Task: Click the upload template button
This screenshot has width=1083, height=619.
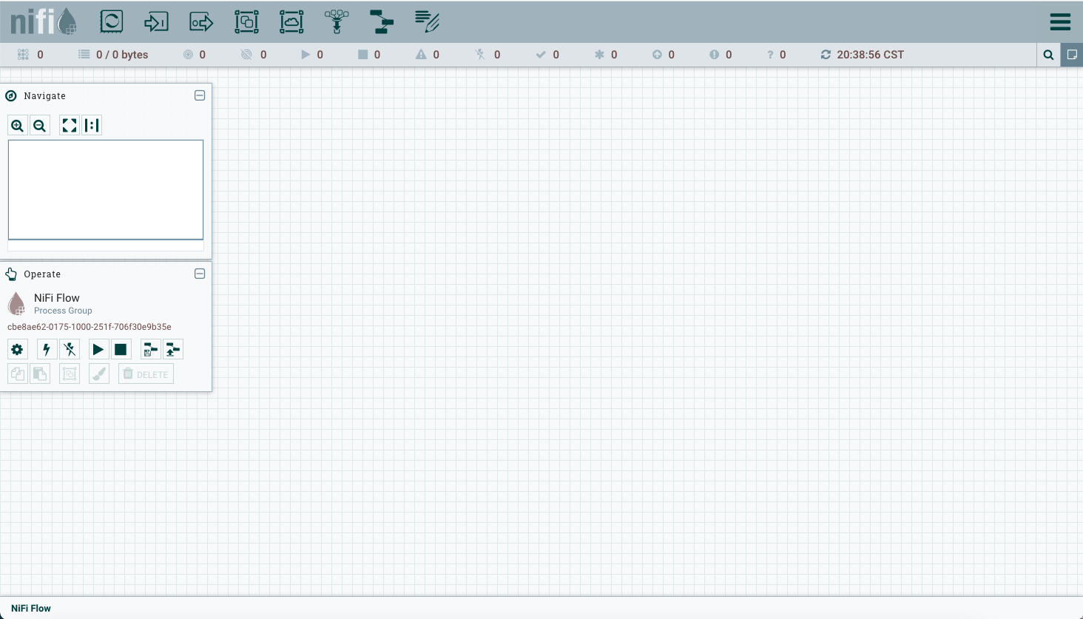Action: [173, 349]
